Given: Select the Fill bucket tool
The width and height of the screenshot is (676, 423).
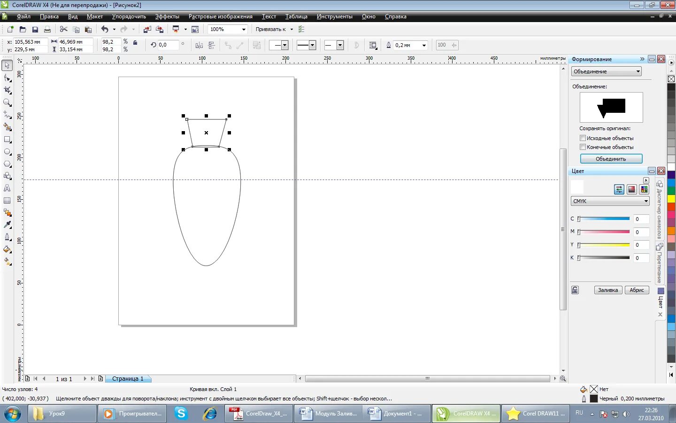Looking at the screenshot, I should click(7, 249).
